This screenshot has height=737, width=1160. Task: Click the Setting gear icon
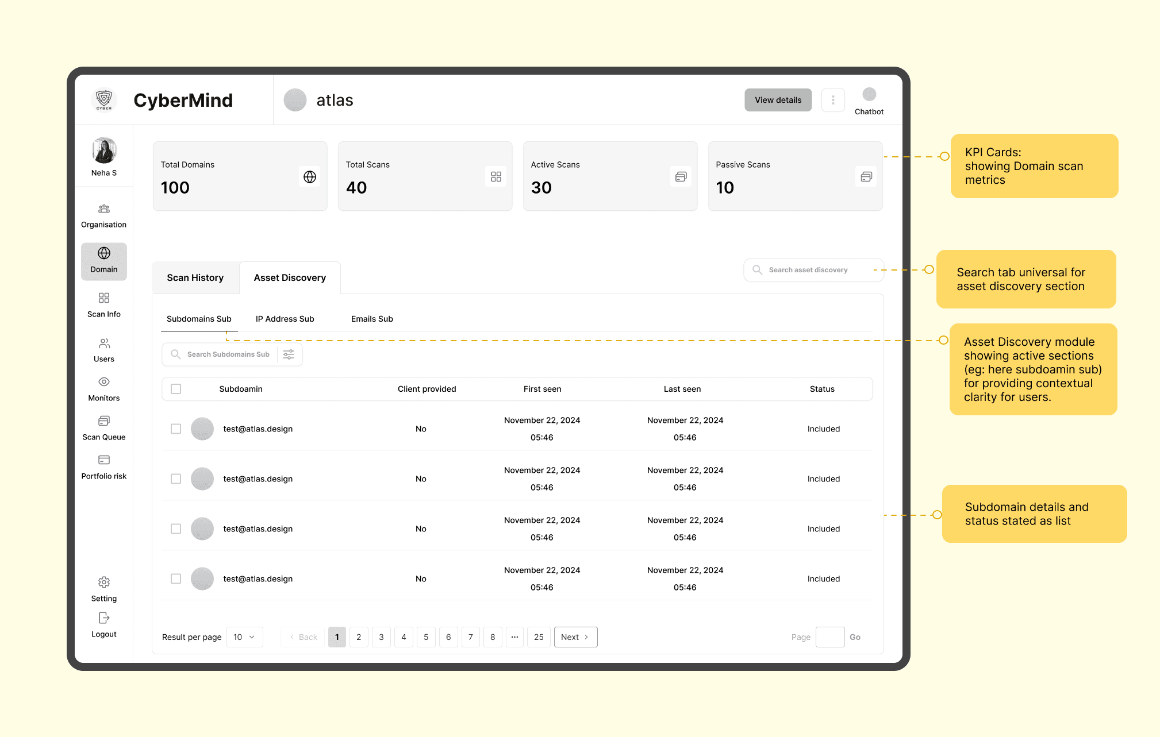coord(103,582)
